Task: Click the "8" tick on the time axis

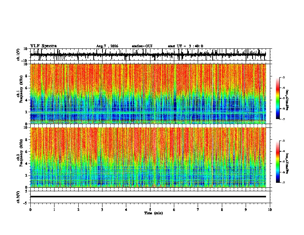Action: pyautogui.click(x=222, y=210)
